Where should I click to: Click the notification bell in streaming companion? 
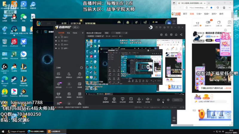pos(176,35)
